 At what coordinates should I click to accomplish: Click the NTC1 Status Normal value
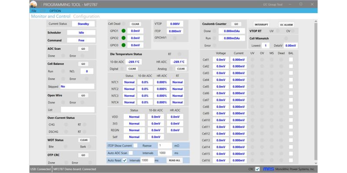tap(129, 82)
